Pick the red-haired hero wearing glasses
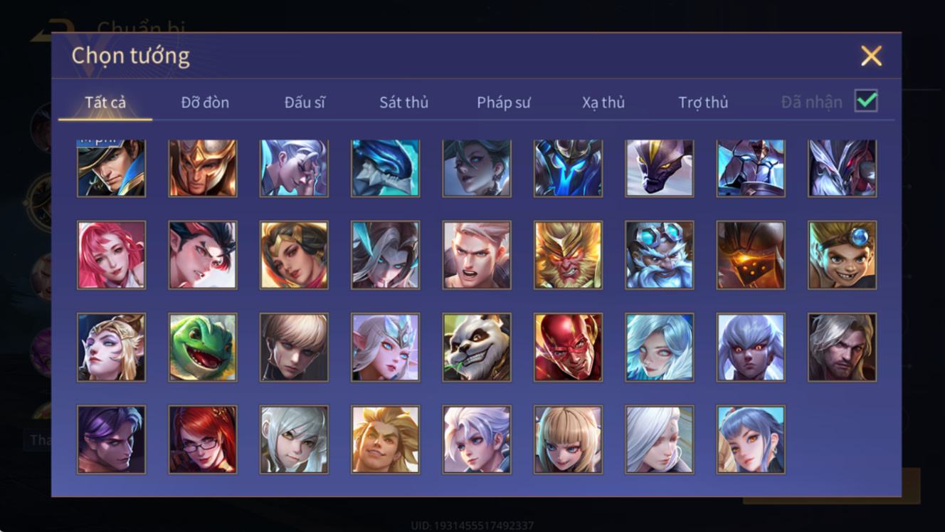Viewport: 945px width, 532px height. click(203, 440)
